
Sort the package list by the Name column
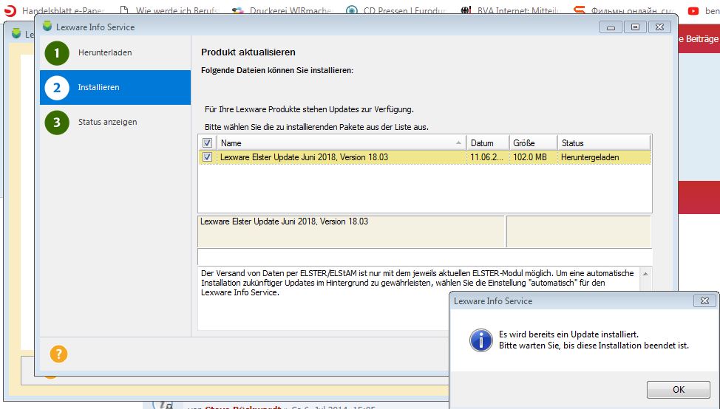342,142
